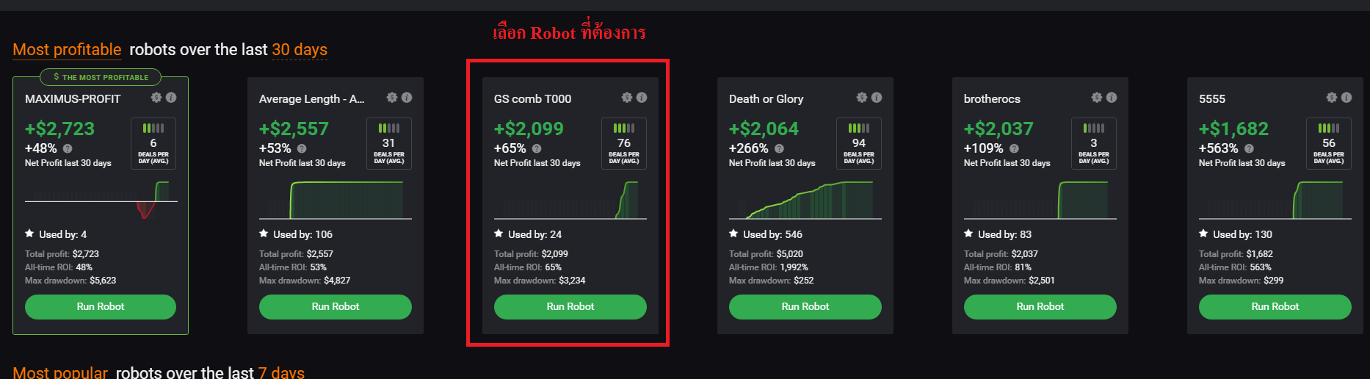Open the 'Most popular' sorting dropdown
The width and height of the screenshot is (1370, 379).
click(x=60, y=372)
